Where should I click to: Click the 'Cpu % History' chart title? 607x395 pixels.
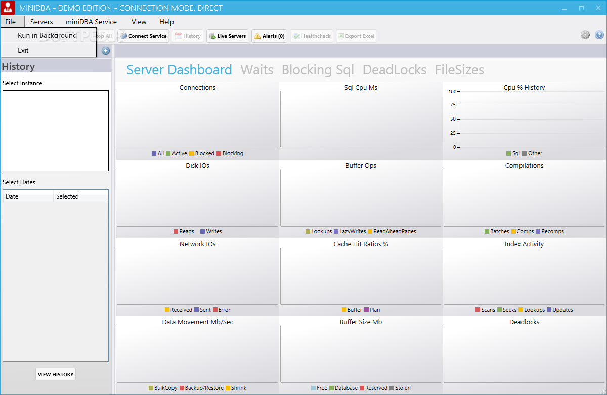524,88
